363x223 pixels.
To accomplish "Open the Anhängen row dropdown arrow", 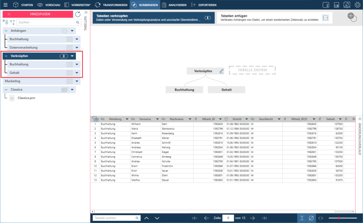I will [72, 31].
